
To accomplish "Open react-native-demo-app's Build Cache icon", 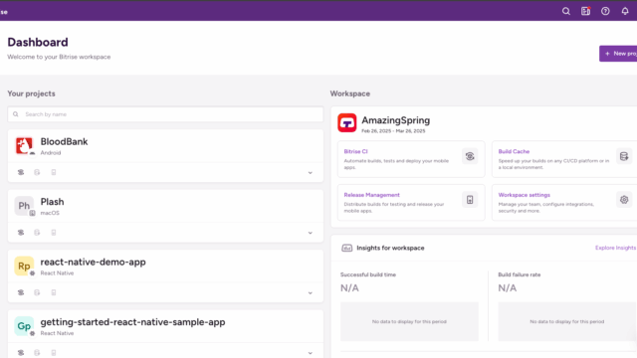I will pyautogui.click(x=37, y=292).
